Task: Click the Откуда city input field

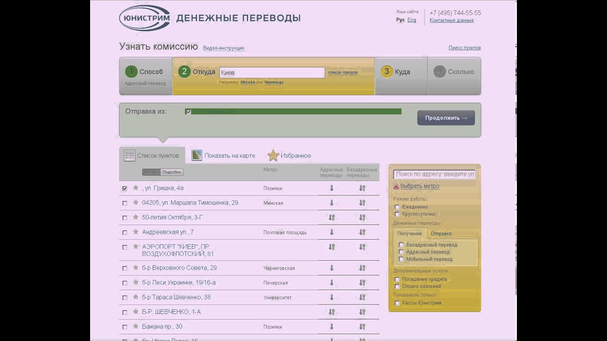Action: tap(272, 72)
